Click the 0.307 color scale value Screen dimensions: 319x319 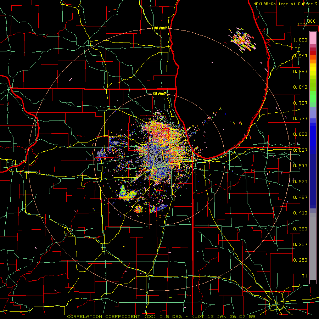pos(300,245)
